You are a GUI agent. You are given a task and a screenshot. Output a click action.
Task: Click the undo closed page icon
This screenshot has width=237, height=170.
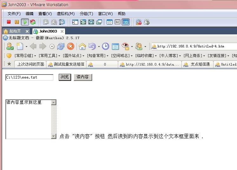click(x=92, y=46)
